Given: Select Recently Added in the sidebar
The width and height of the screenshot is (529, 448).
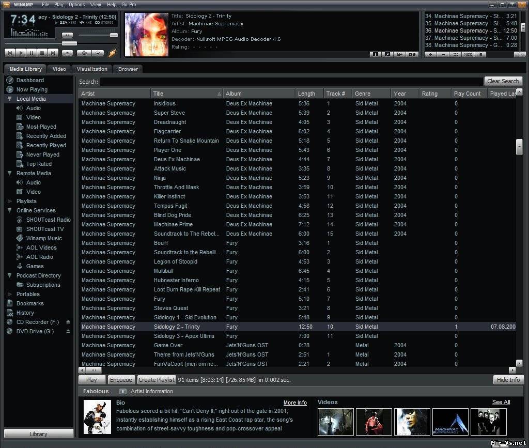Looking at the screenshot, I should (46, 136).
